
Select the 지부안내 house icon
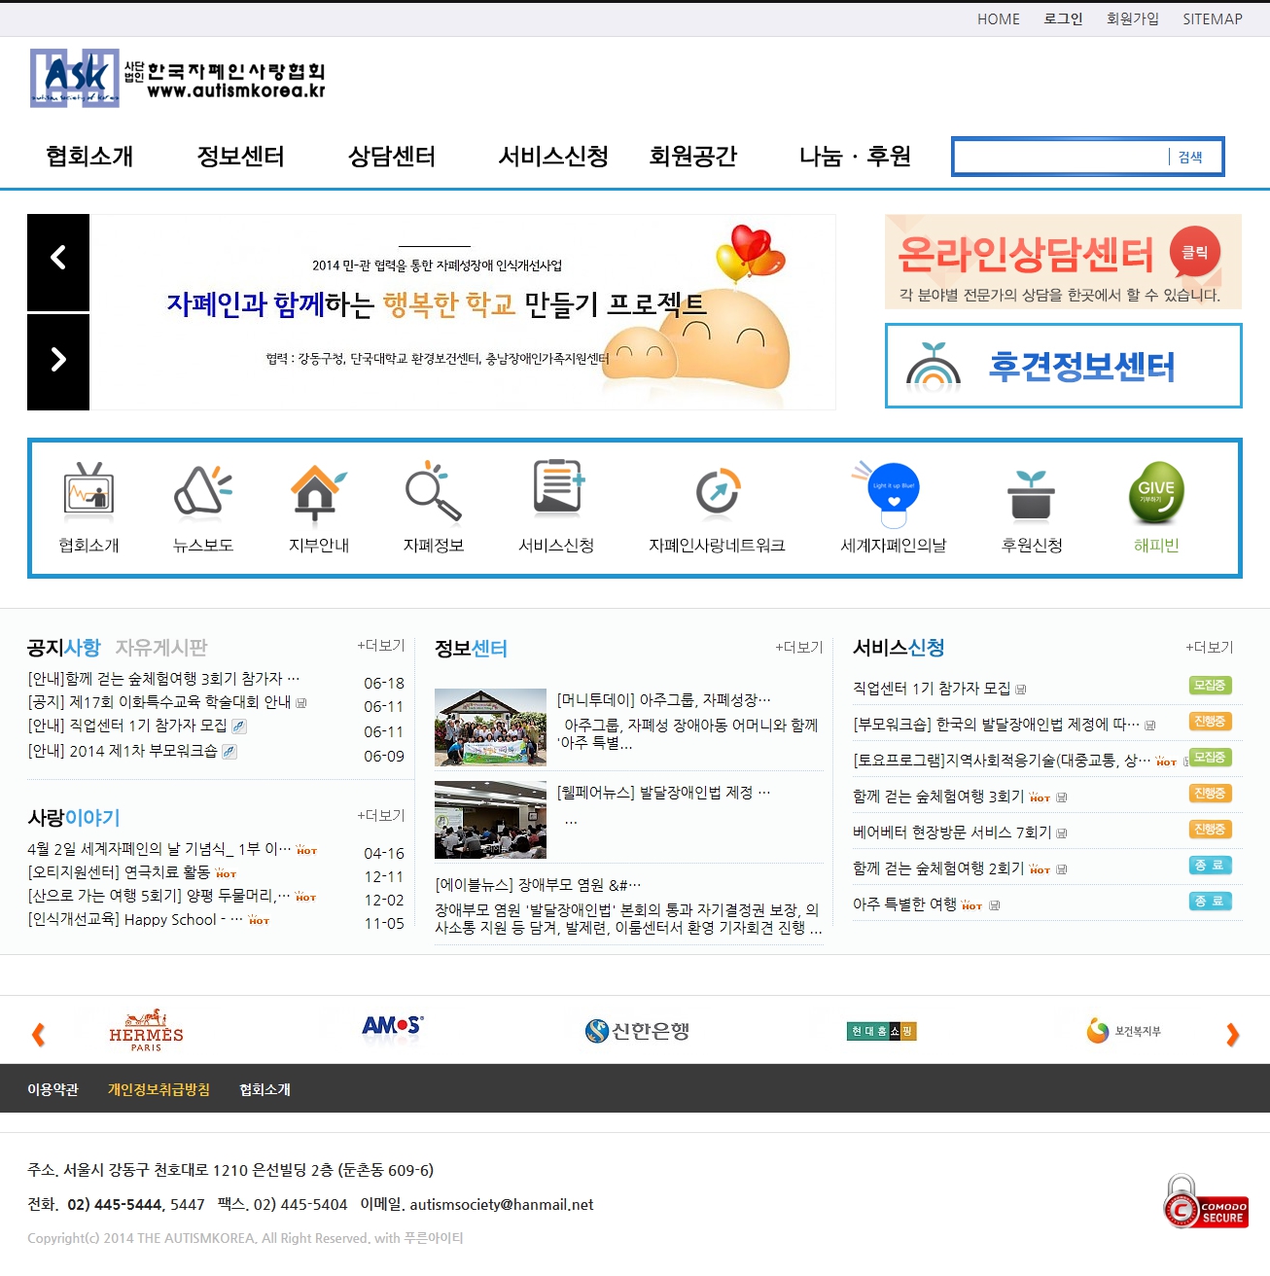(x=318, y=489)
